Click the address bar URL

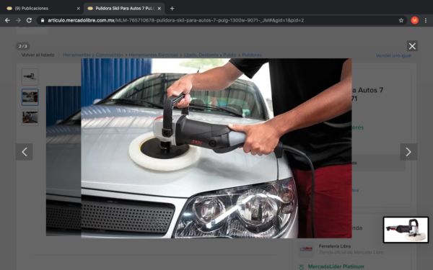(x=175, y=20)
